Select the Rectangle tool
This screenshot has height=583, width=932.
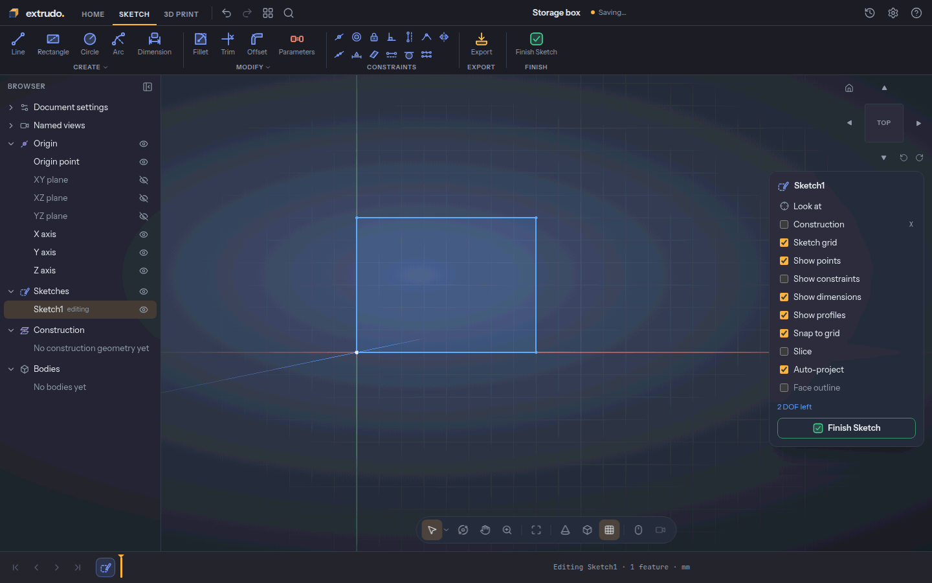[x=53, y=44]
